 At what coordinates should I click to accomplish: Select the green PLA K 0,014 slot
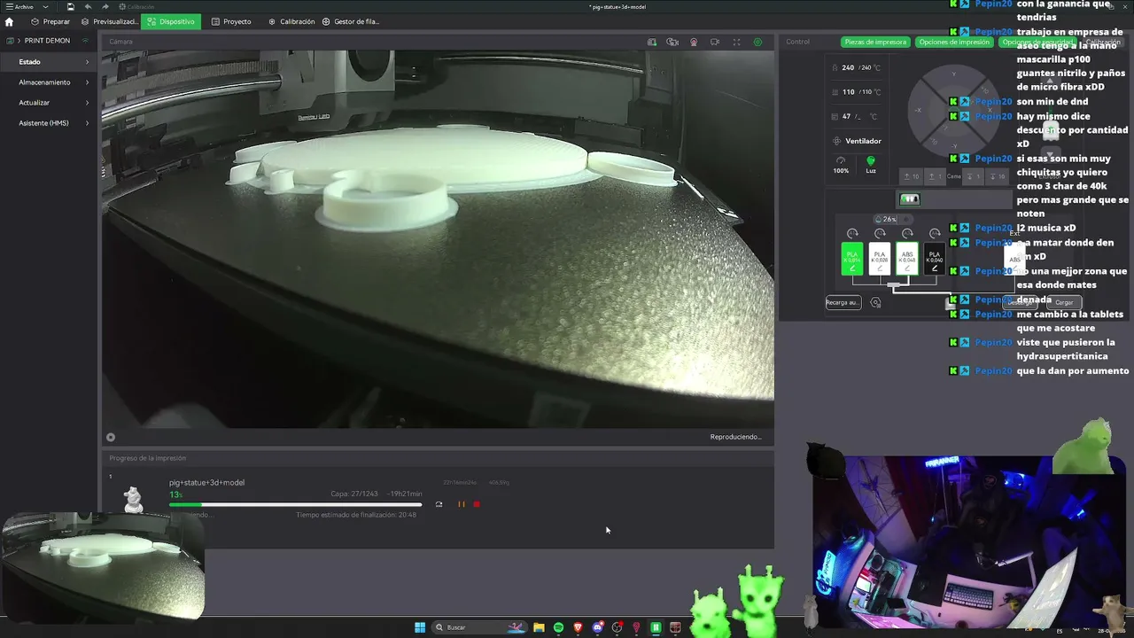(x=851, y=259)
